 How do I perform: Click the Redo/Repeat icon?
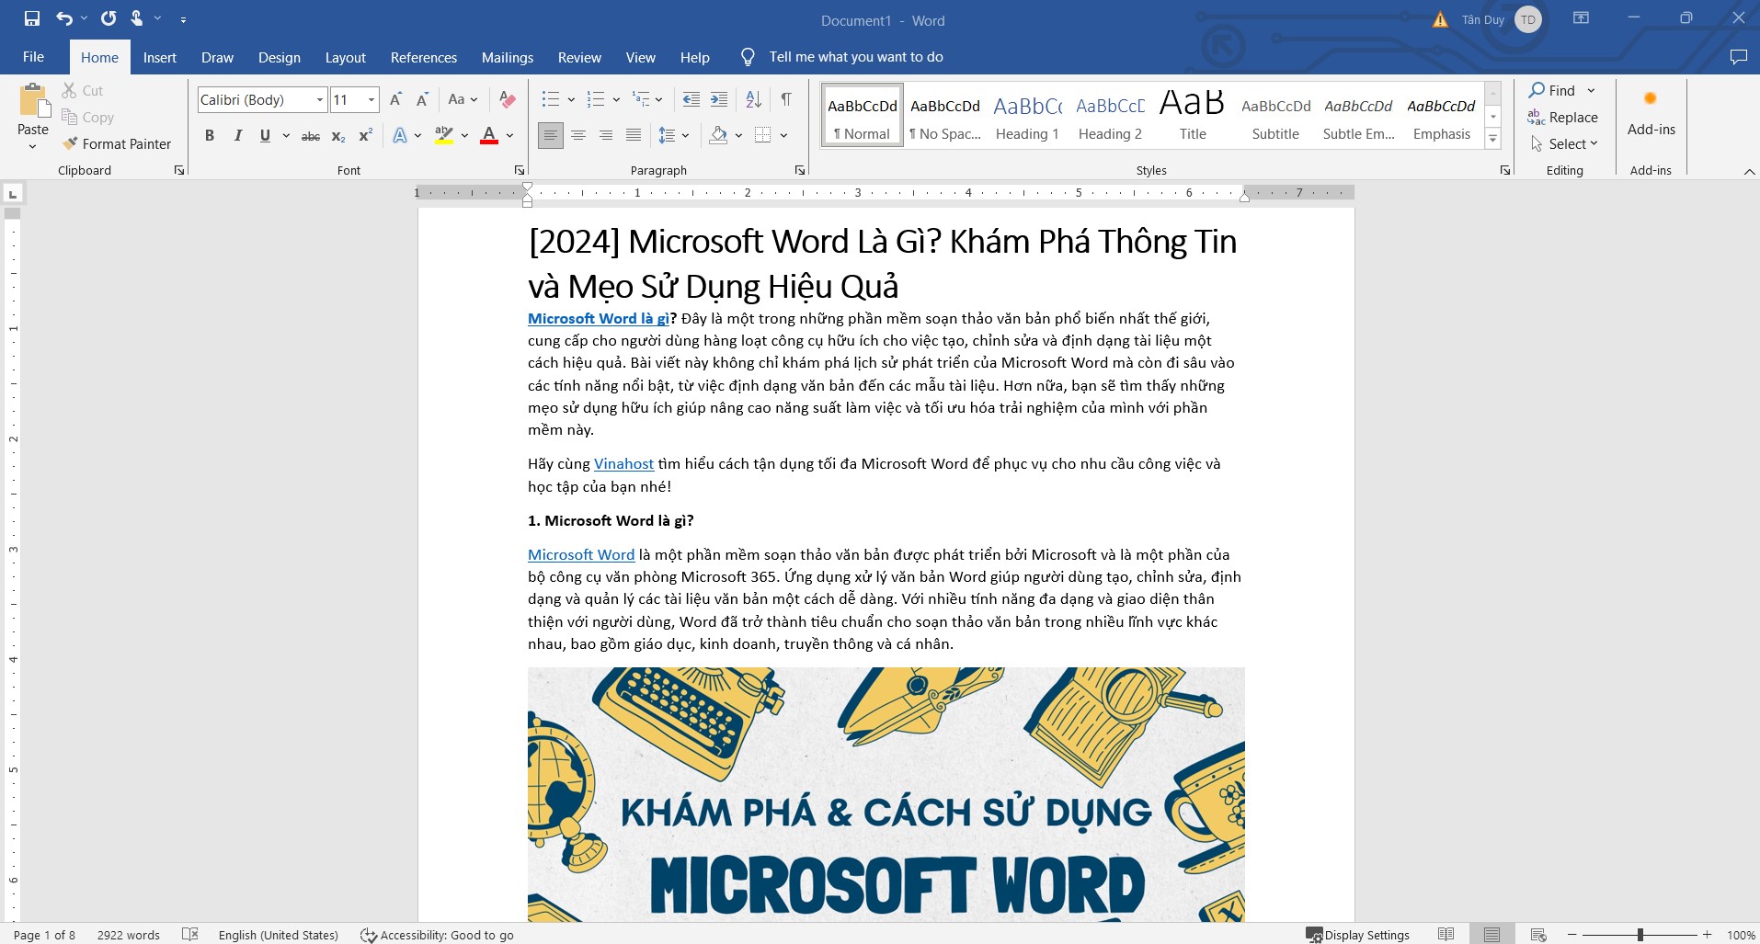click(x=109, y=18)
